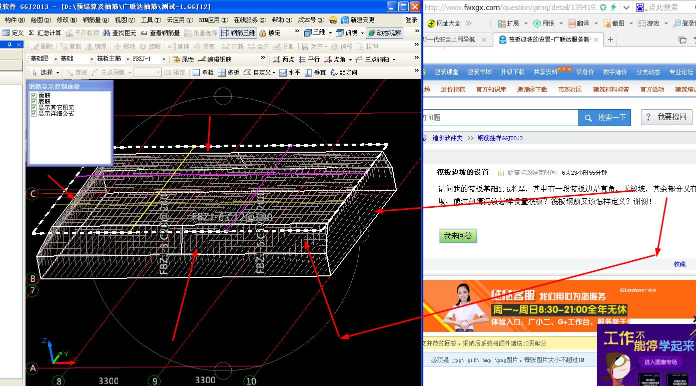
Task: Open 查找图元 find element tool
Action: point(120,33)
